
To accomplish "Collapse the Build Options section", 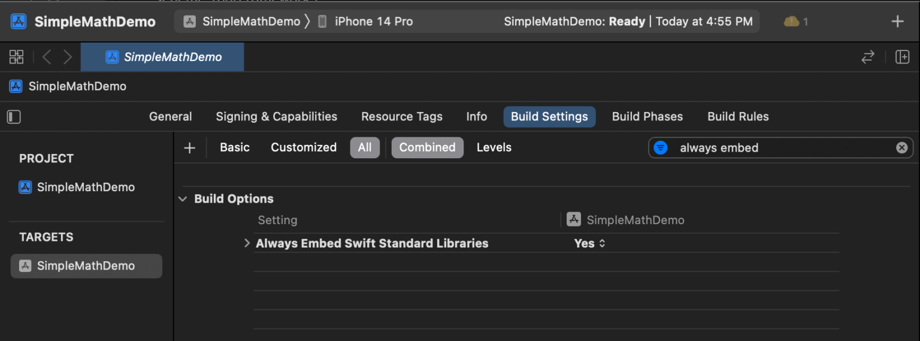I will tap(183, 199).
